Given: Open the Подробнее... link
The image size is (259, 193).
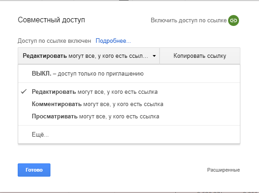Looking at the screenshot, I should click(x=113, y=41).
